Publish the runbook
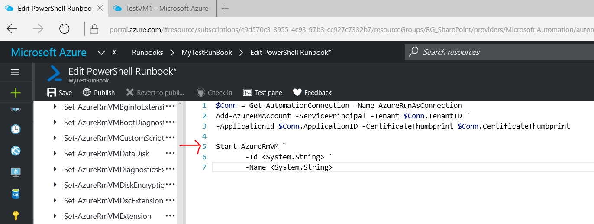The image size is (594, 224). tap(99, 92)
